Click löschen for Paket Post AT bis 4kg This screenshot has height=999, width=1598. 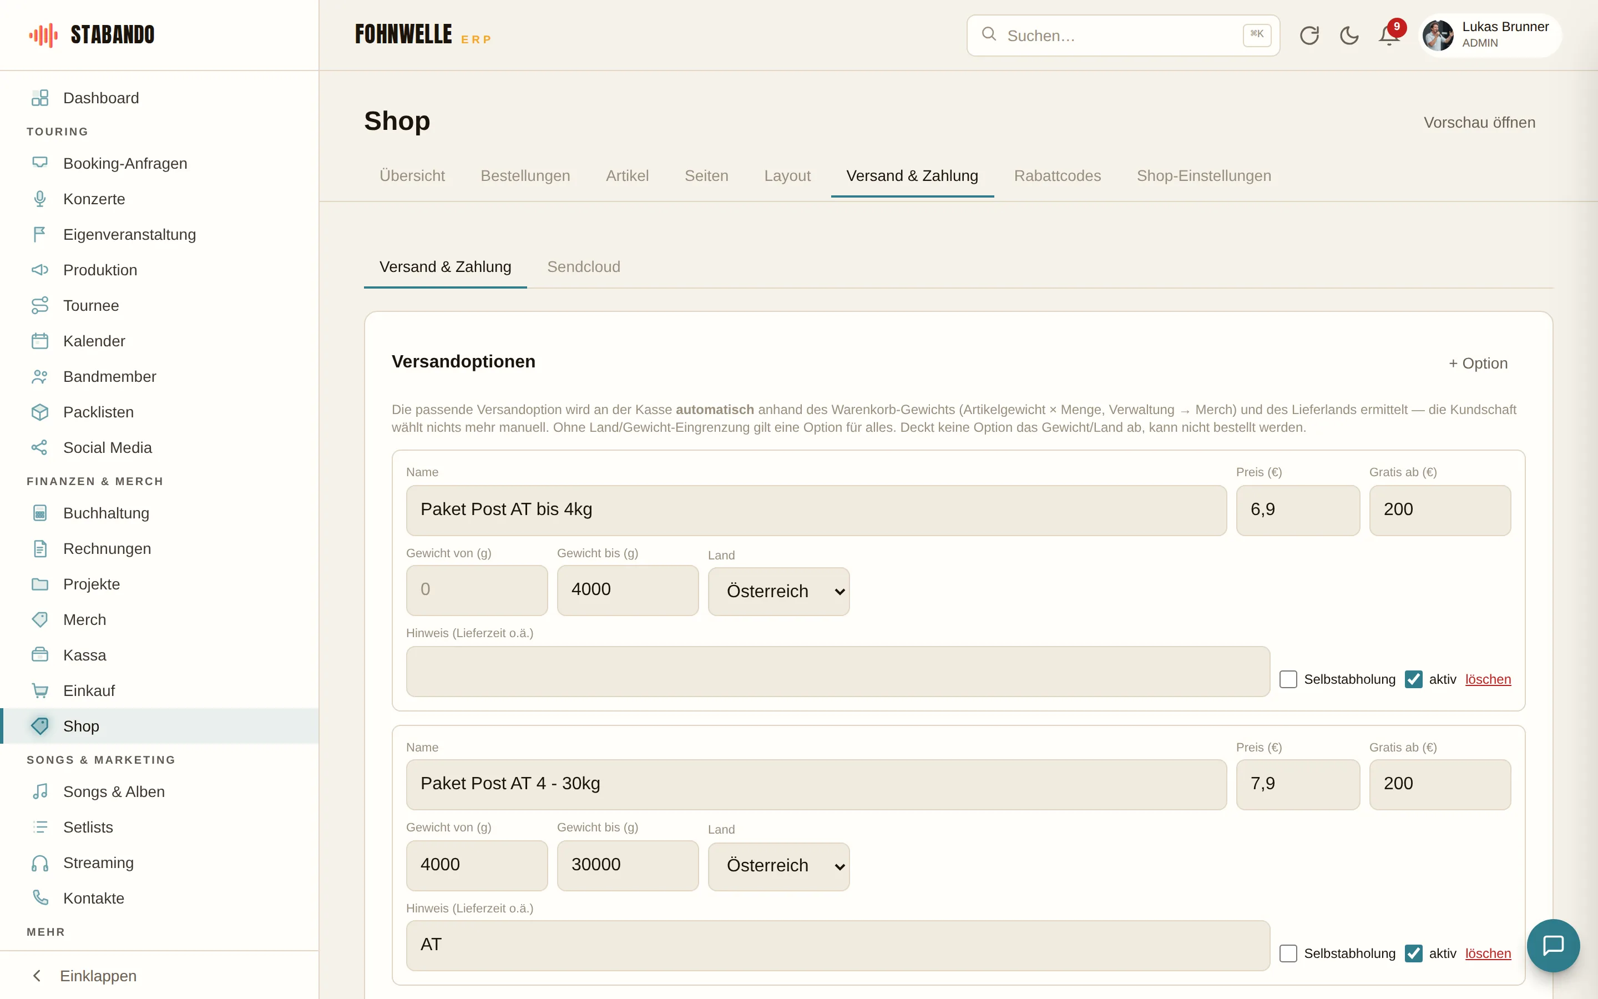click(1488, 679)
